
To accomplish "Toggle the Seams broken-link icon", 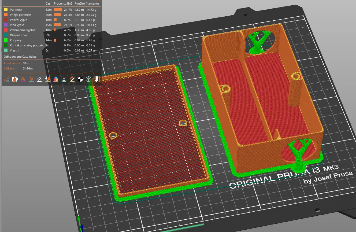I will pos(39,79).
